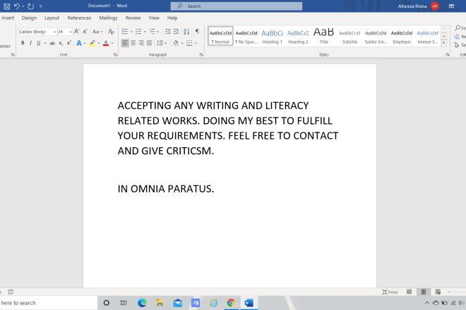Viewport: 466px width, 310px height.
Task: Decrease font size with Shrink Font
Action: 85,31
